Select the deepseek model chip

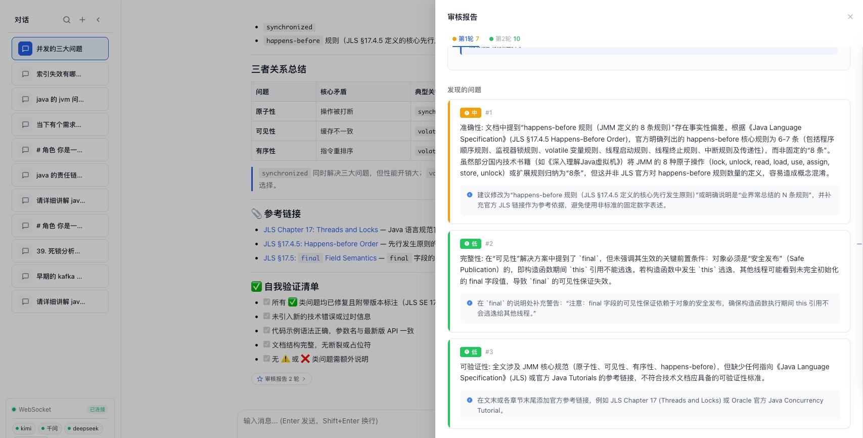(83, 428)
